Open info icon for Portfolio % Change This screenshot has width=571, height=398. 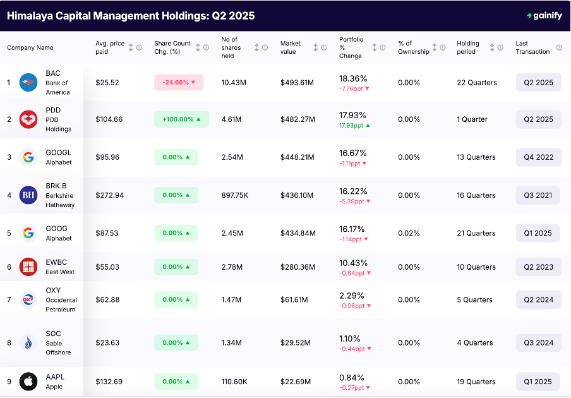coord(383,47)
